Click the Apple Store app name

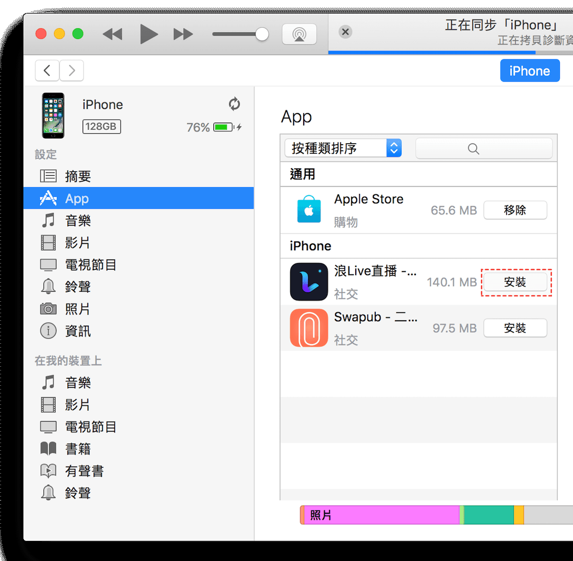(369, 199)
